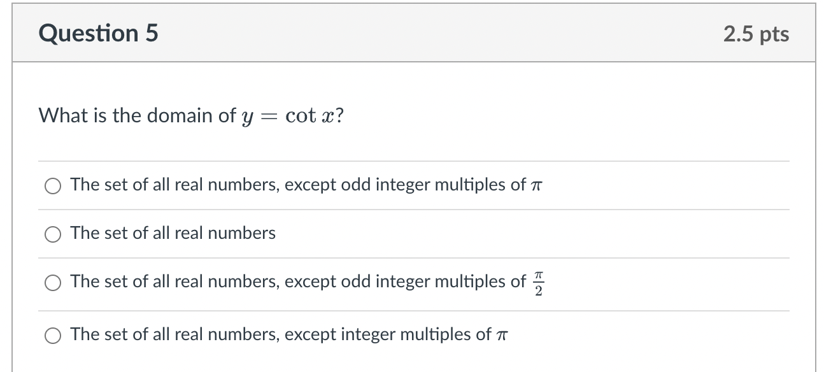The height and width of the screenshot is (372, 824).
Task: Click the π/2 fraction in the third answer
Action: 539,282
